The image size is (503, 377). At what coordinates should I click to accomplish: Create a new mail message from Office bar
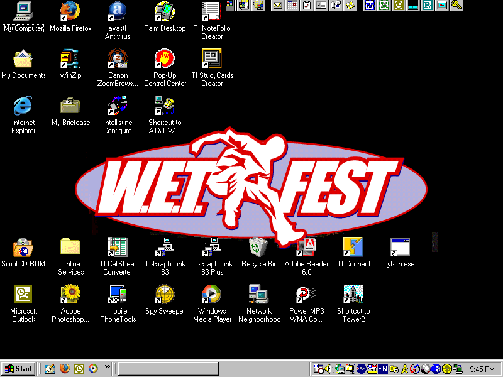pyautogui.click(x=277, y=5)
